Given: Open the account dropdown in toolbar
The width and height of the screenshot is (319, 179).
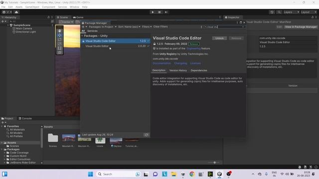Looking at the screenshot, I should click(x=7, y=12).
